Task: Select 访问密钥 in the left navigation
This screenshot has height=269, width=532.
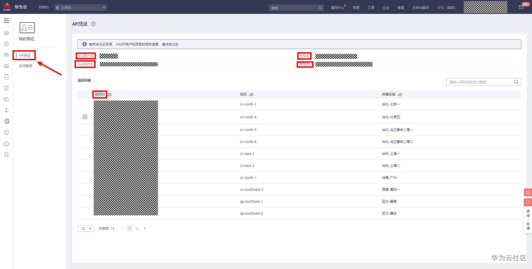Action: click(26, 66)
